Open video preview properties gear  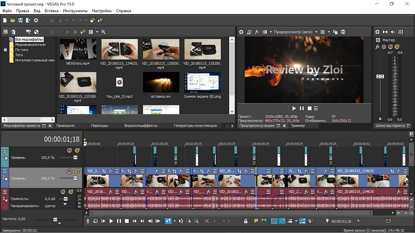pos(241,32)
